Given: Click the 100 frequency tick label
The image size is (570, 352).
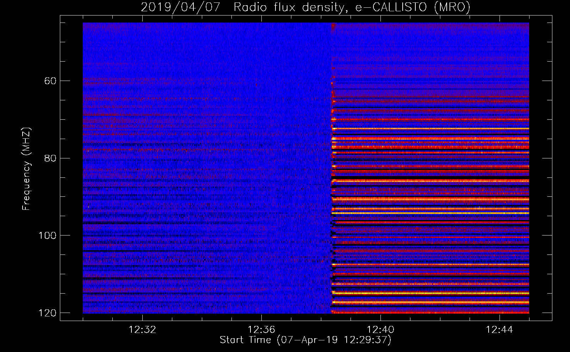Looking at the screenshot, I should [x=48, y=235].
